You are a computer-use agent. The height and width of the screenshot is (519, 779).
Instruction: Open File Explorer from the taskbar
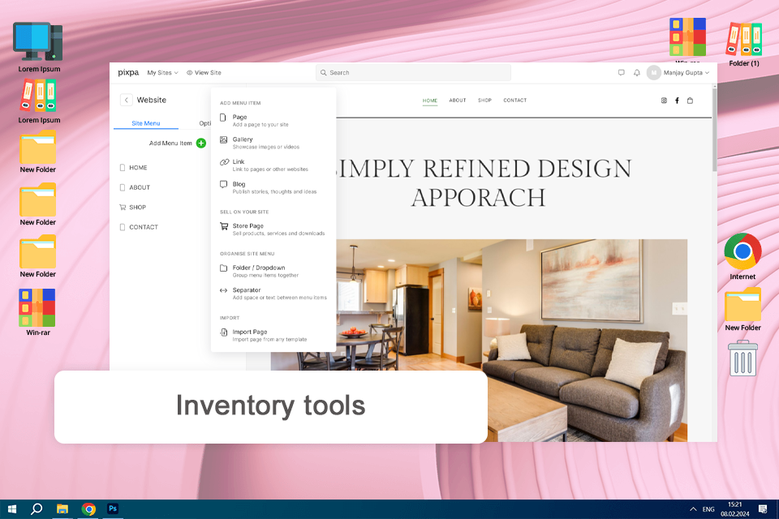(x=62, y=509)
